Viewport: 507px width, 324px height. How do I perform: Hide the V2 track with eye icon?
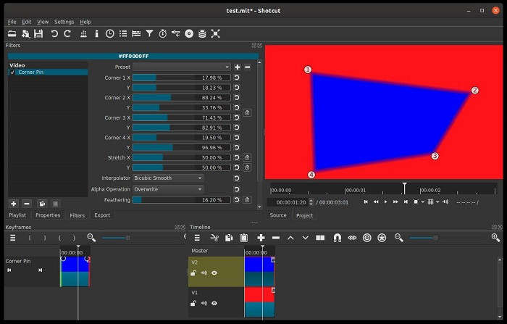pyautogui.click(x=214, y=273)
